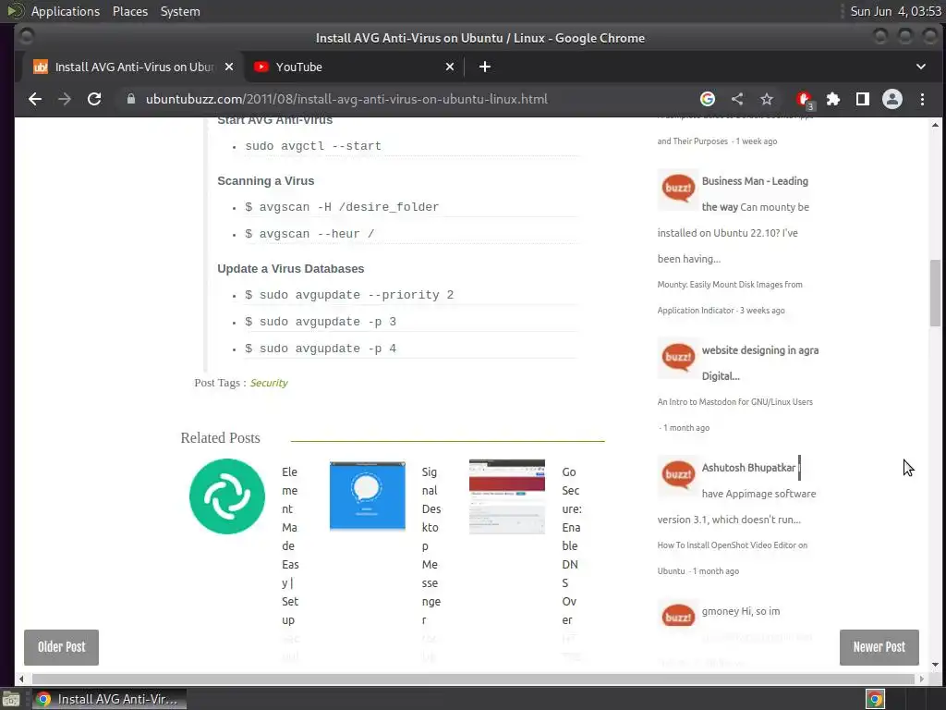Go back with the browser back arrow

35,99
